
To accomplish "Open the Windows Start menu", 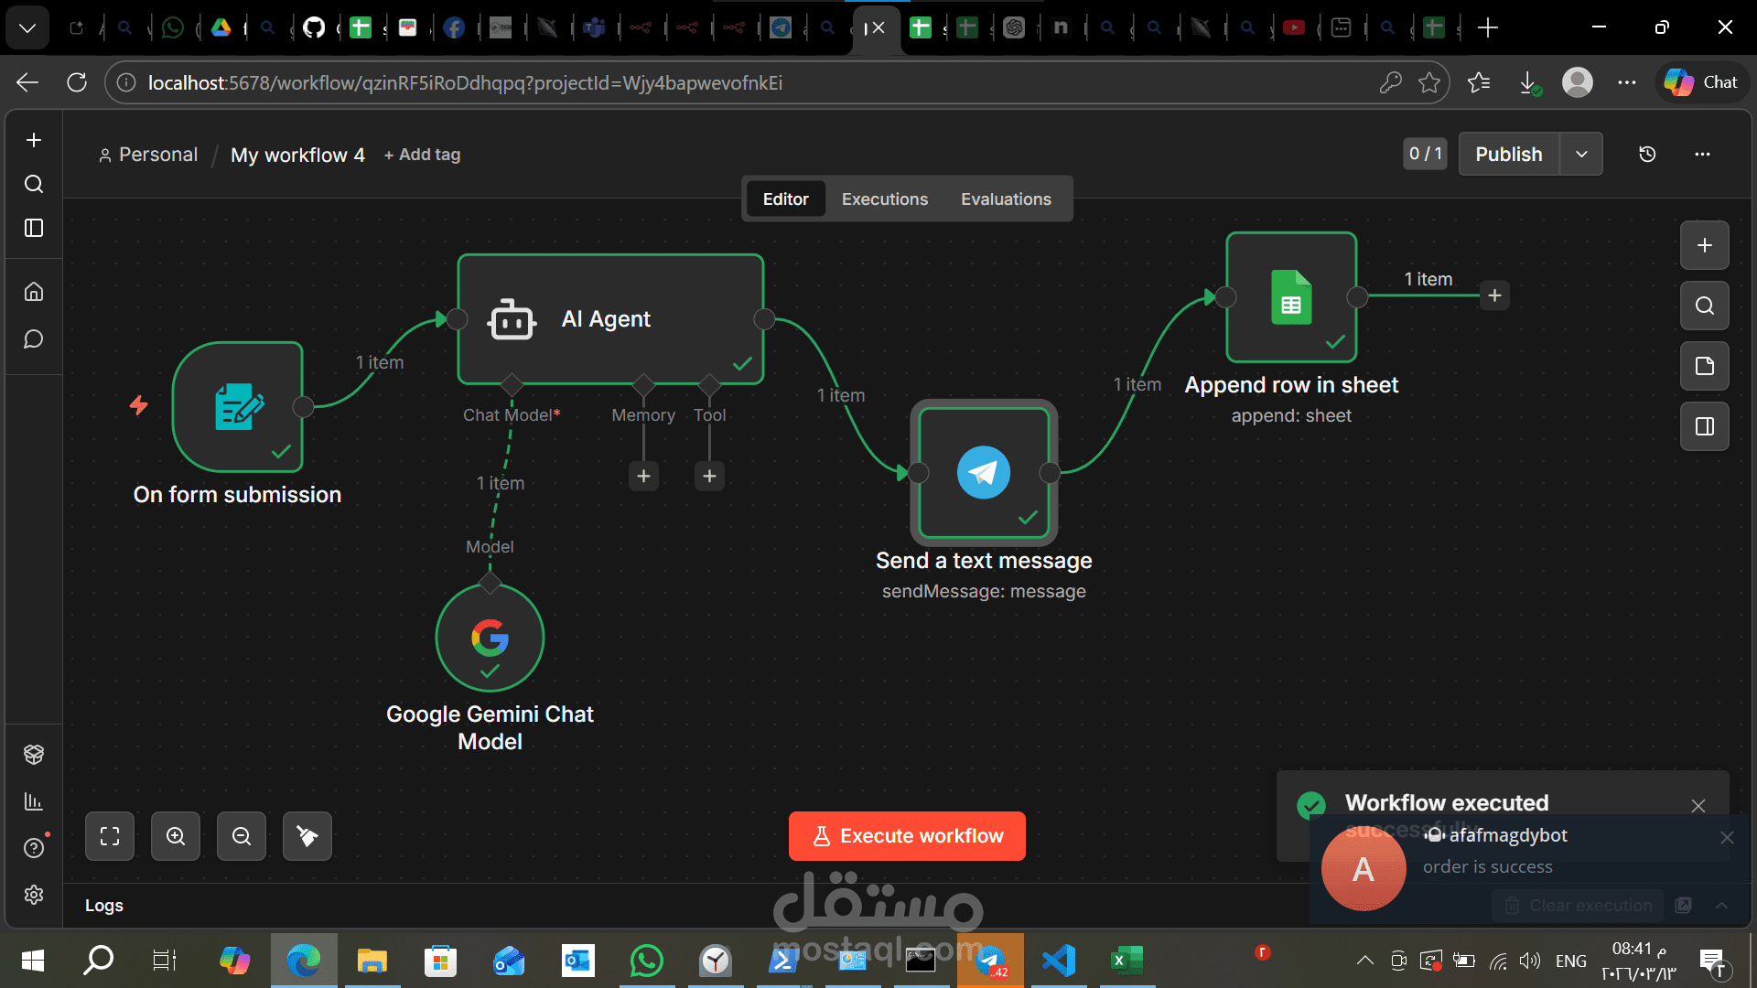I will coord(33,961).
